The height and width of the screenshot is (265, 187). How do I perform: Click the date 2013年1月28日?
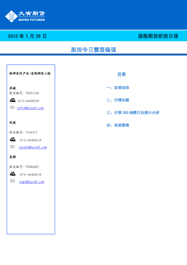click(x=27, y=36)
